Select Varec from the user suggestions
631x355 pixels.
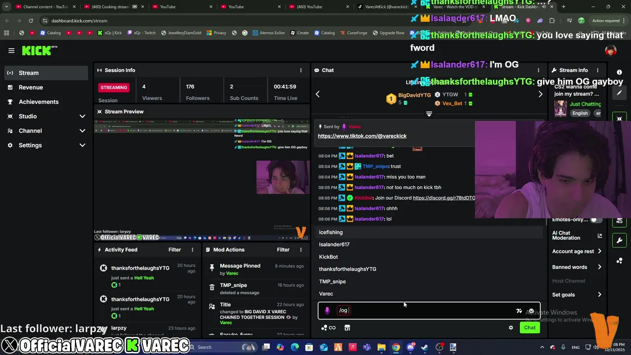coord(429,294)
